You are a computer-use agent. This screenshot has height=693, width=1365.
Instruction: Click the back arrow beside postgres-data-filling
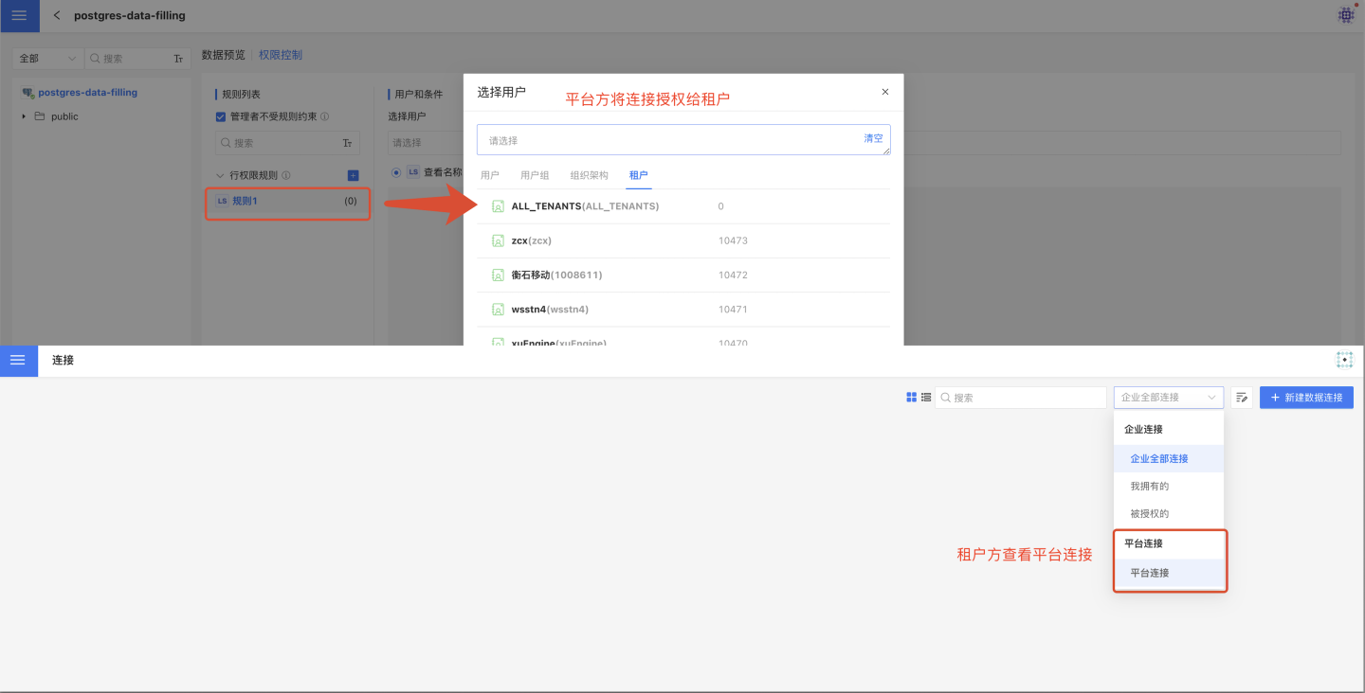coord(57,16)
